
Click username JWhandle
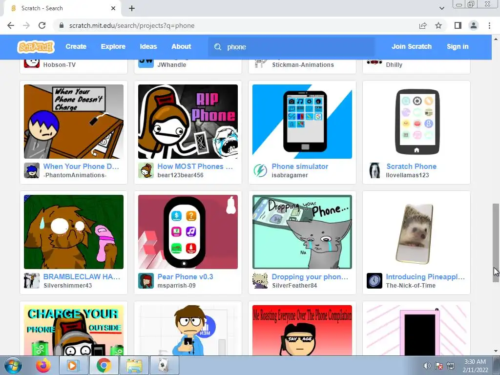point(171,65)
